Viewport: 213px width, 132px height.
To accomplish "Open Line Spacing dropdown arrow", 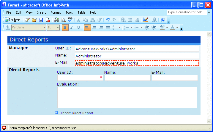I will click(x=119, y=28).
